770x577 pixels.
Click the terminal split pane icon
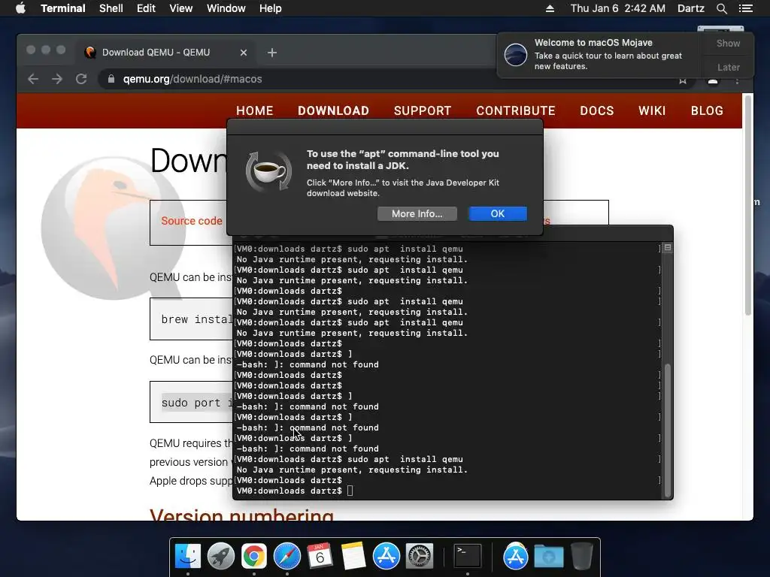tap(668, 248)
